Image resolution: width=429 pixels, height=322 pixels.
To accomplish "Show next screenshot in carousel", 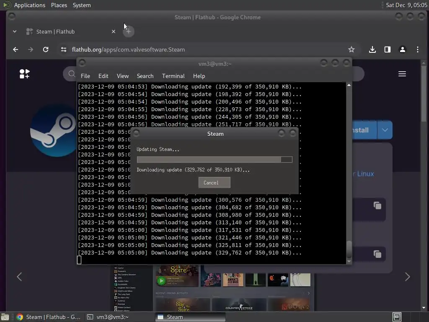I will [407, 277].
